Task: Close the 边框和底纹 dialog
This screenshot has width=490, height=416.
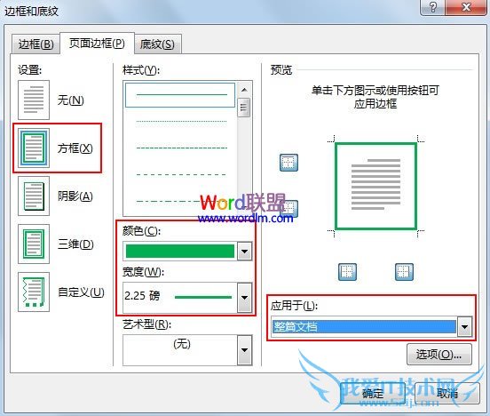Action: pyautogui.click(x=466, y=7)
